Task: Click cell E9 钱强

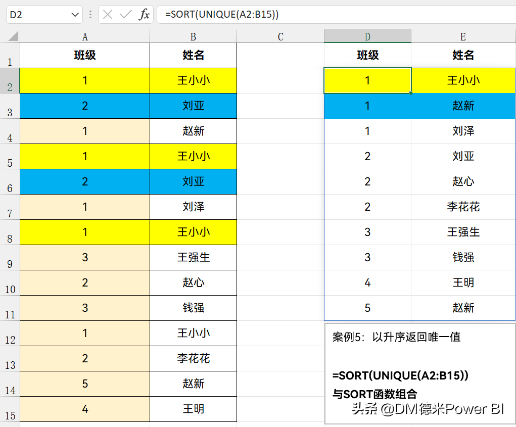Action: tap(463, 258)
